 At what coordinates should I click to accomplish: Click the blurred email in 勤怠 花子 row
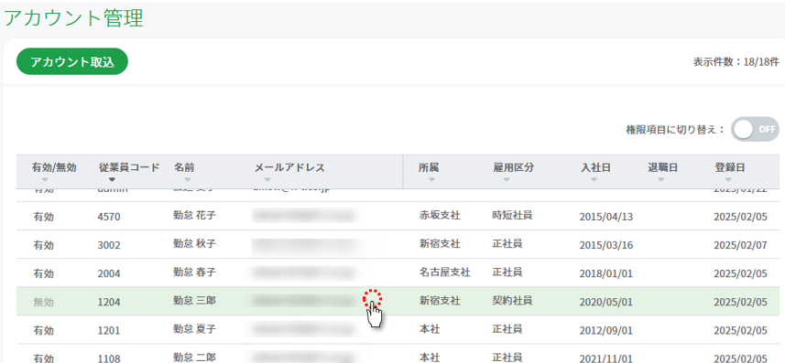(x=304, y=216)
